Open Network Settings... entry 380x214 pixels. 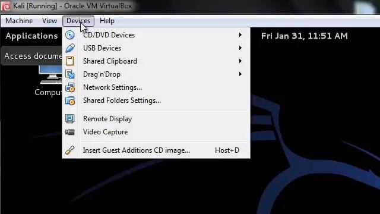click(156, 87)
